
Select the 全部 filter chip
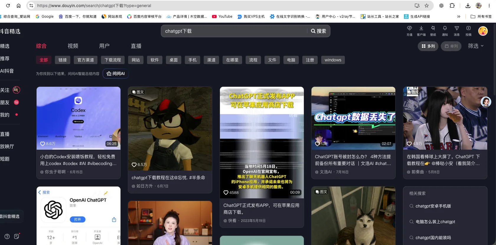click(x=44, y=60)
